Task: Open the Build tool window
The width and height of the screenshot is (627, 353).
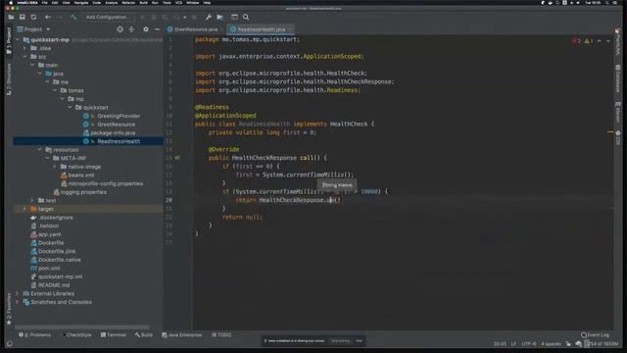Action: [x=144, y=334]
